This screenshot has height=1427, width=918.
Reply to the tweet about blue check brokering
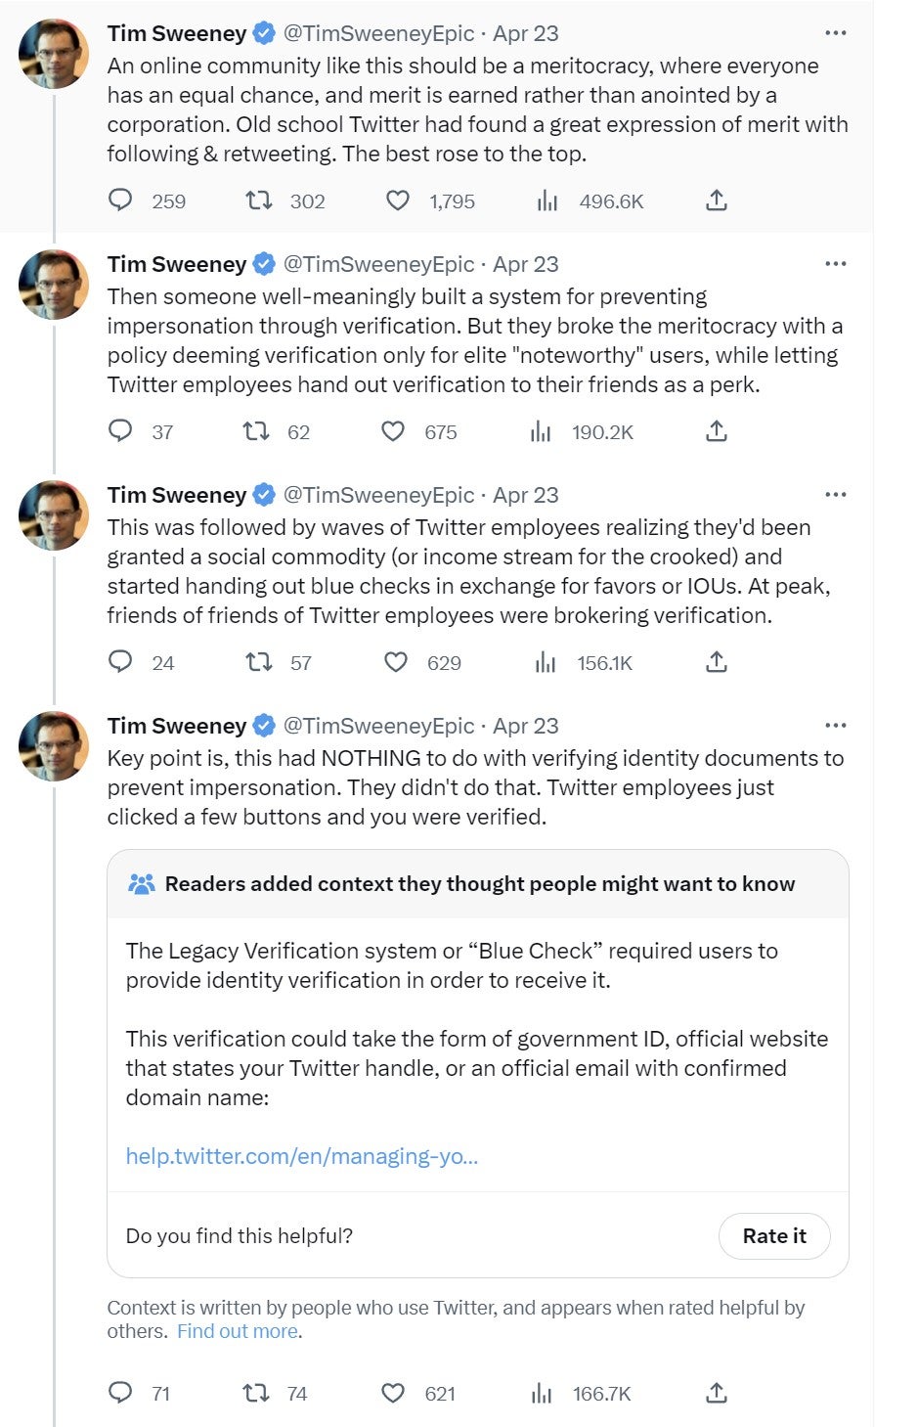coord(120,662)
